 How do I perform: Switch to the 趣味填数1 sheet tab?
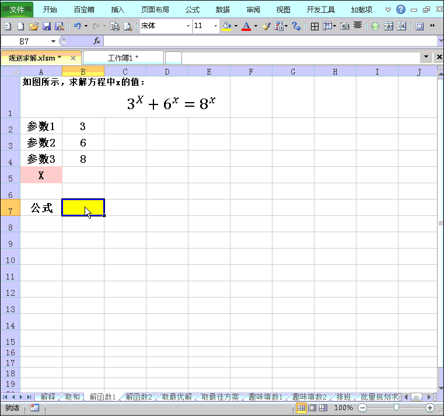pos(265,397)
